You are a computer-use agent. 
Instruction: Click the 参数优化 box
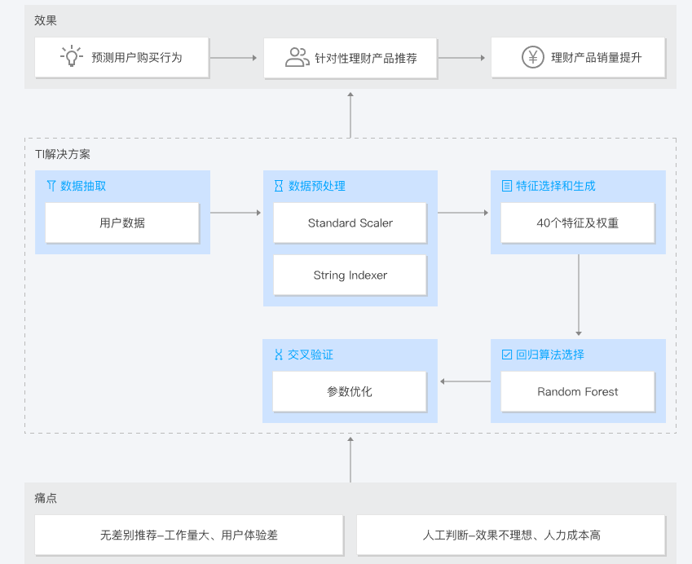click(x=350, y=391)
